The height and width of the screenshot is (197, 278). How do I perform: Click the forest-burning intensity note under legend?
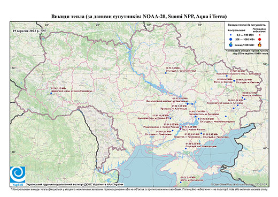[x=247, y=52]
